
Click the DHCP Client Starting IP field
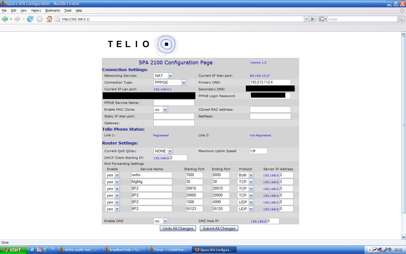tap(178, 158)
